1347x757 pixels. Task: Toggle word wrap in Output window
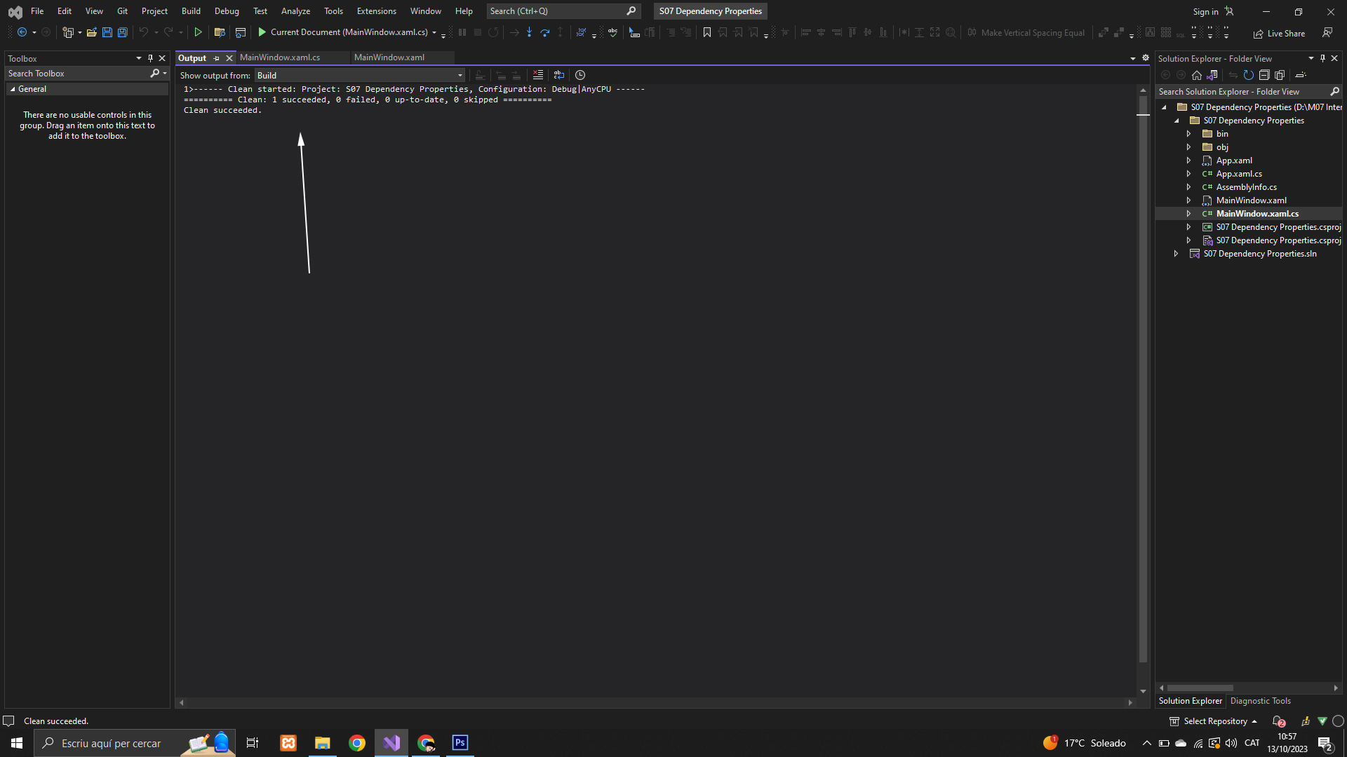[559, 75]
